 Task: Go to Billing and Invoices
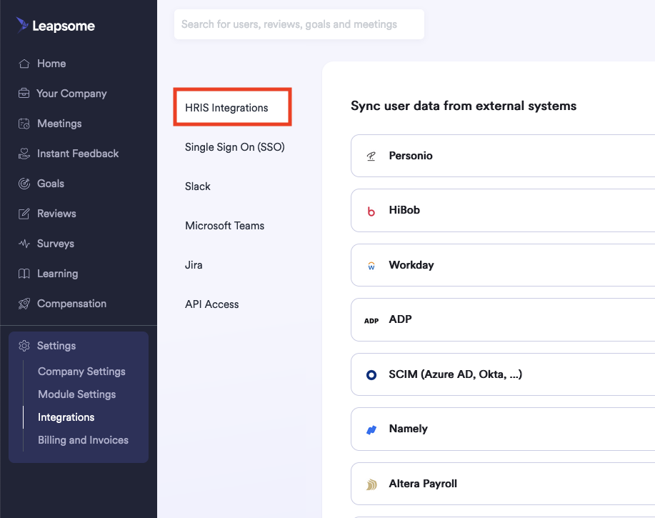(x=83, y=439)
